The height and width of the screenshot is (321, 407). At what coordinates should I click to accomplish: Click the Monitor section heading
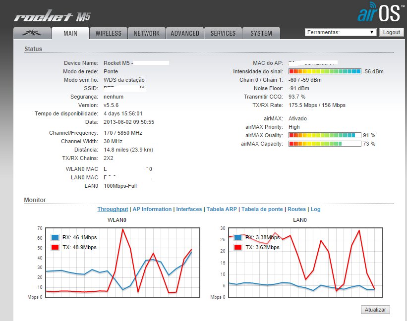[35, 200]
